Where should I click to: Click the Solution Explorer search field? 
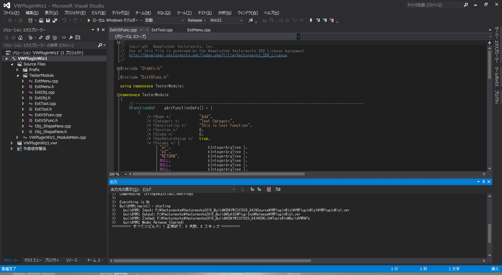(x=50, y=45)
